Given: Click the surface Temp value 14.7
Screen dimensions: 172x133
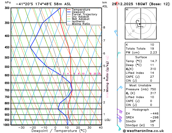Looking at the screenshot, I should tap(153, 61).
